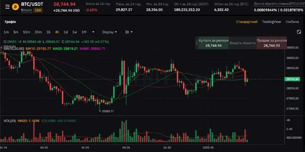Image resolution: width=305 pixels, height=152 pixels.
Task: Click the MA10: 29195.77 value
Action: click(39, 49)
